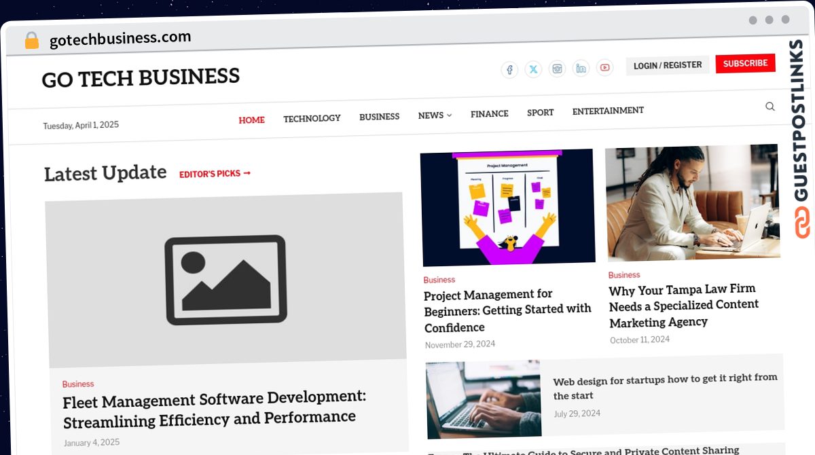Click the red Subscribe button
Screen dimensions: 815x455
[745, 63]
